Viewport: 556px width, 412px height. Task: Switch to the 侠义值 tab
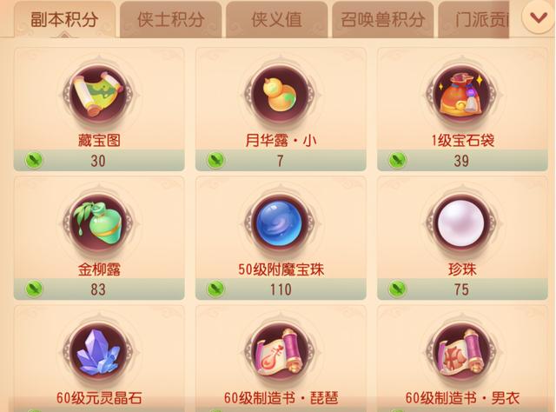pos(276,19)
